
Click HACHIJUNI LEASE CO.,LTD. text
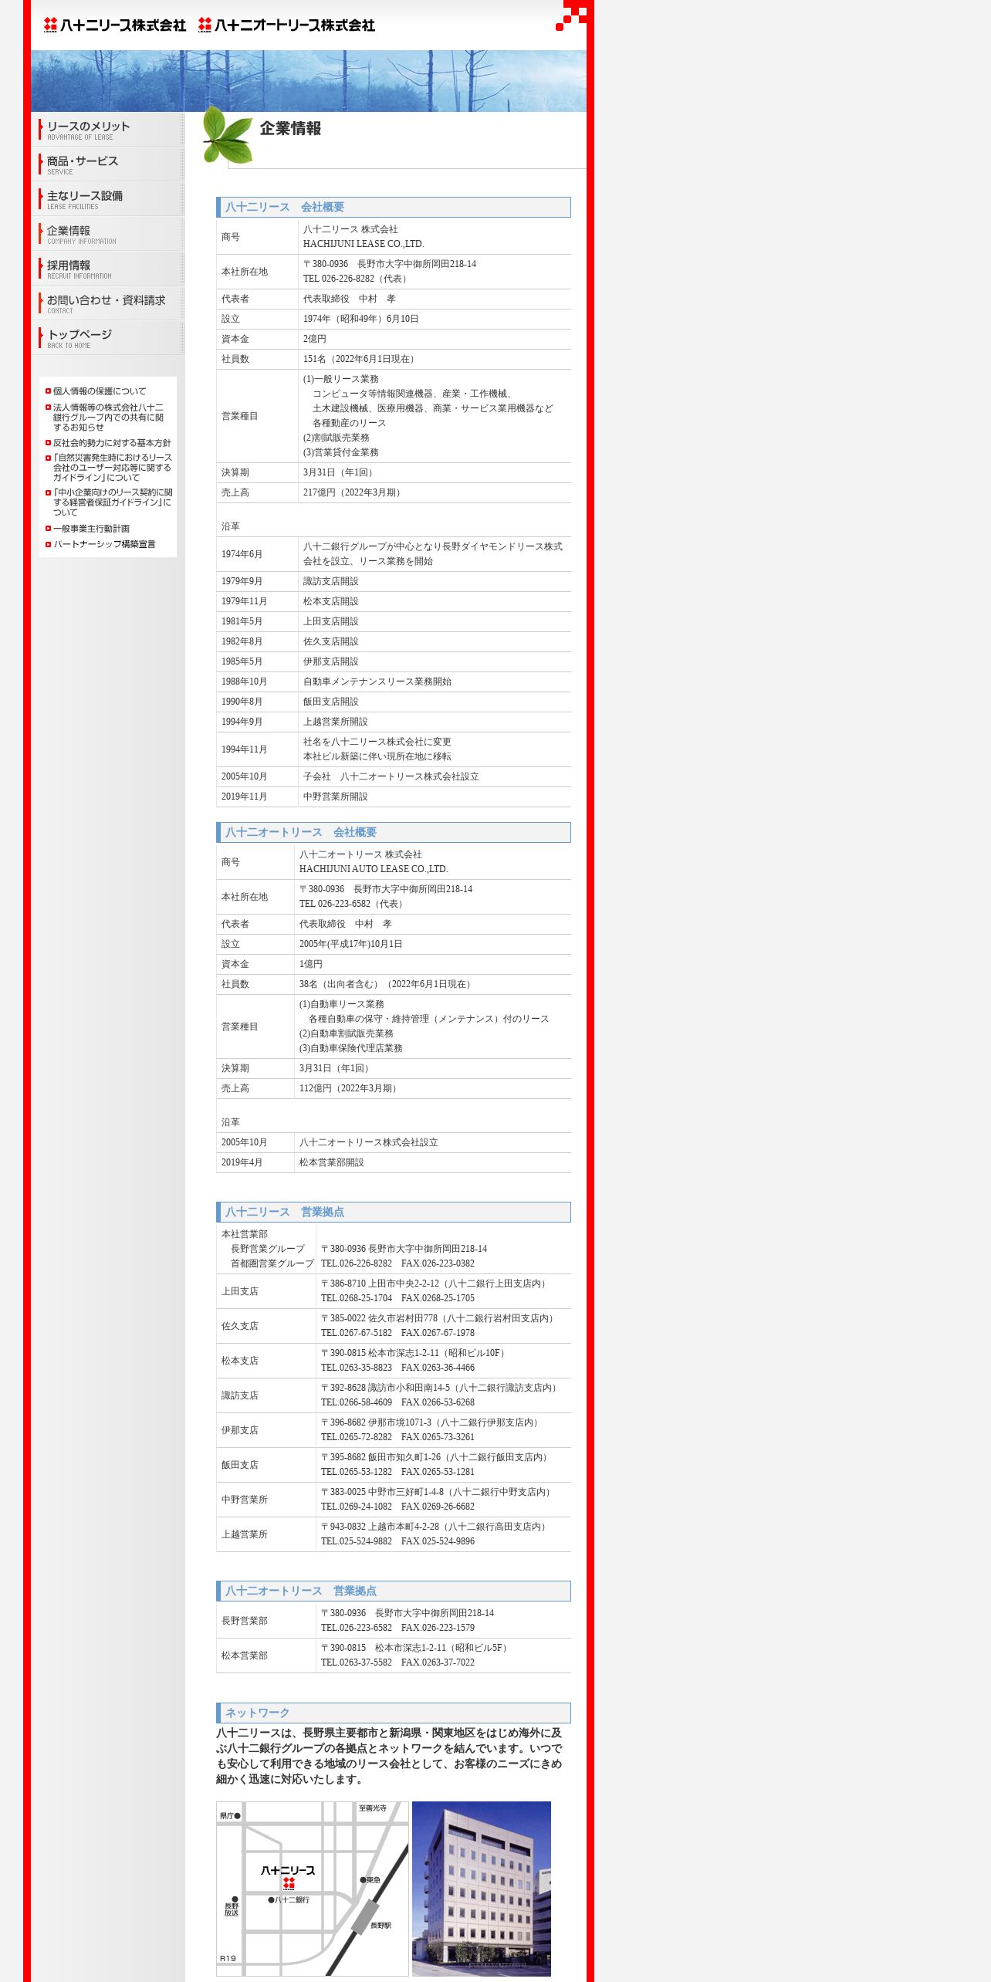(x=364, y=244)
